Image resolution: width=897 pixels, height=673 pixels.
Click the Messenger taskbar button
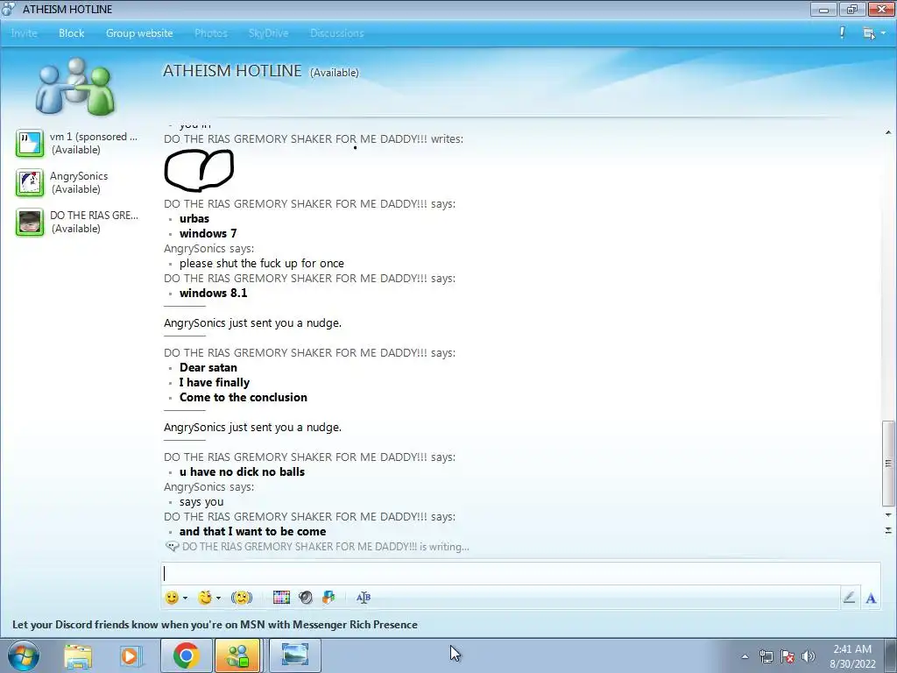(x=237, y=655)
